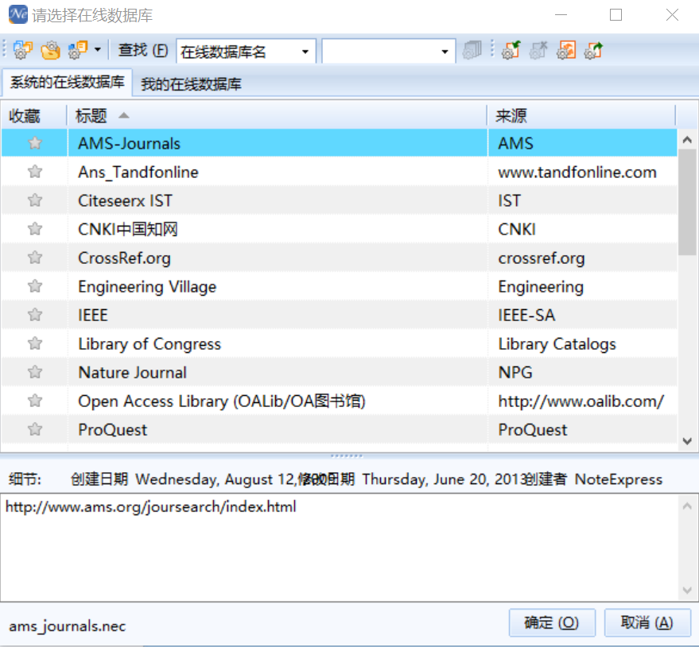Click the orange folder with gear toolbar icon
Screen dimensions: 699x647
click(x=50, y=50)
